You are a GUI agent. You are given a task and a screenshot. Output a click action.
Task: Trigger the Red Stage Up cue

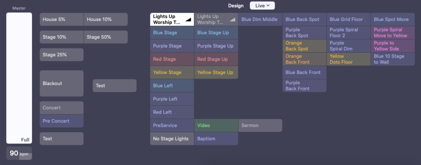pos(216,59)
